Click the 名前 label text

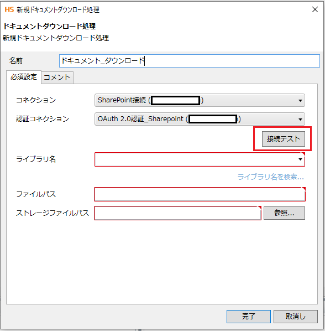(x=16, y=61)
